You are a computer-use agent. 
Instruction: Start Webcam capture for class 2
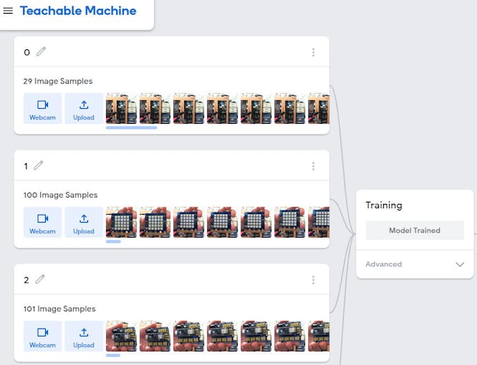(42, 336)
